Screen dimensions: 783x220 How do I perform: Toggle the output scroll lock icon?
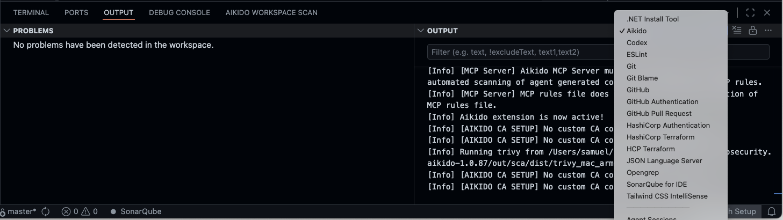click(753, 31)
